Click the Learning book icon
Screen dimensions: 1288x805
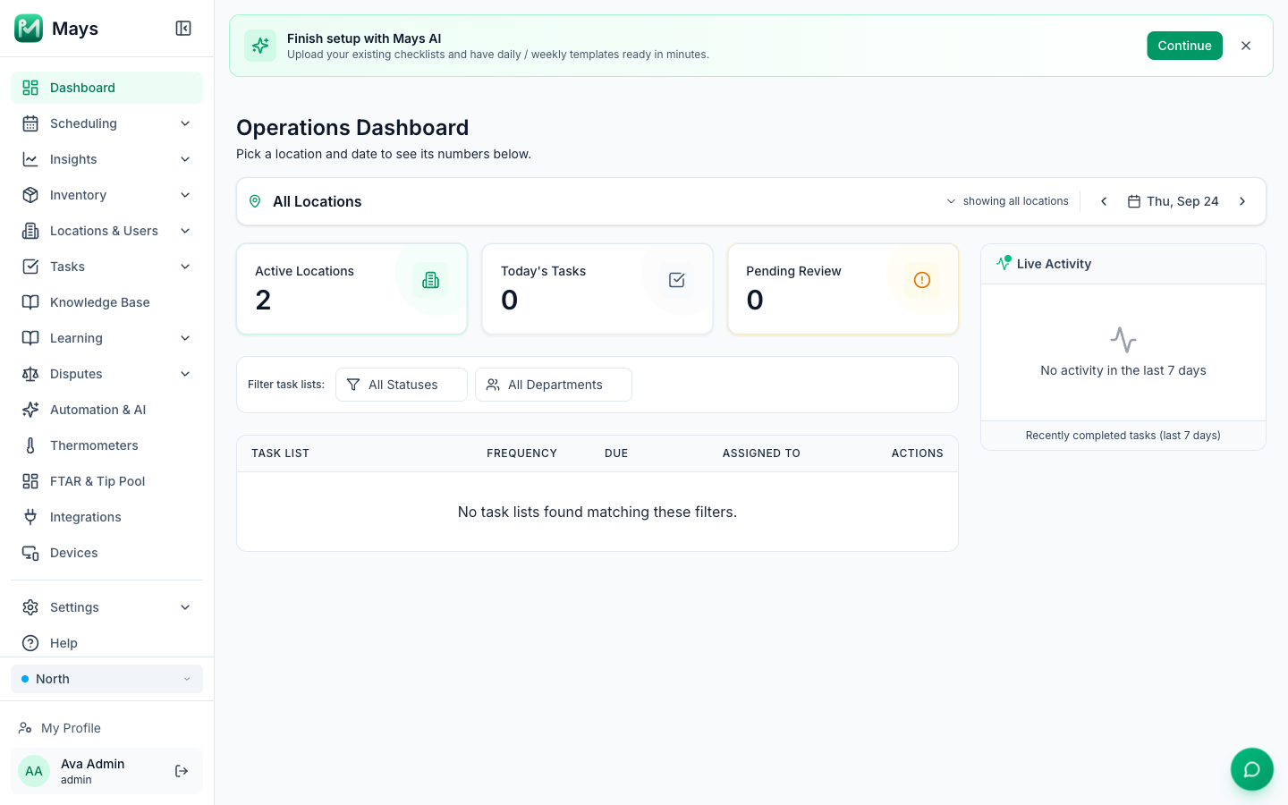(30, 338)
